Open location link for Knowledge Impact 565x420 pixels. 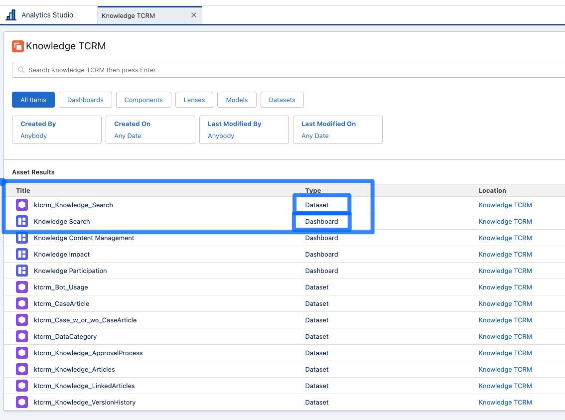(x=505, y=254)
